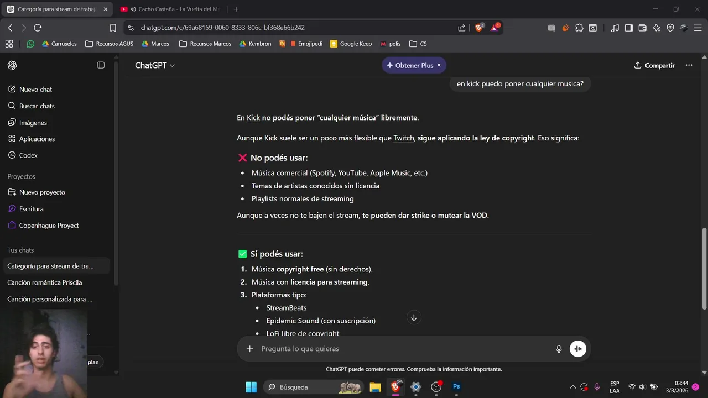Image resolution: width=708 pixels, height=398 pixels.
Task: Show hidden system tray icons chevron
Action: tap(572, 387)
